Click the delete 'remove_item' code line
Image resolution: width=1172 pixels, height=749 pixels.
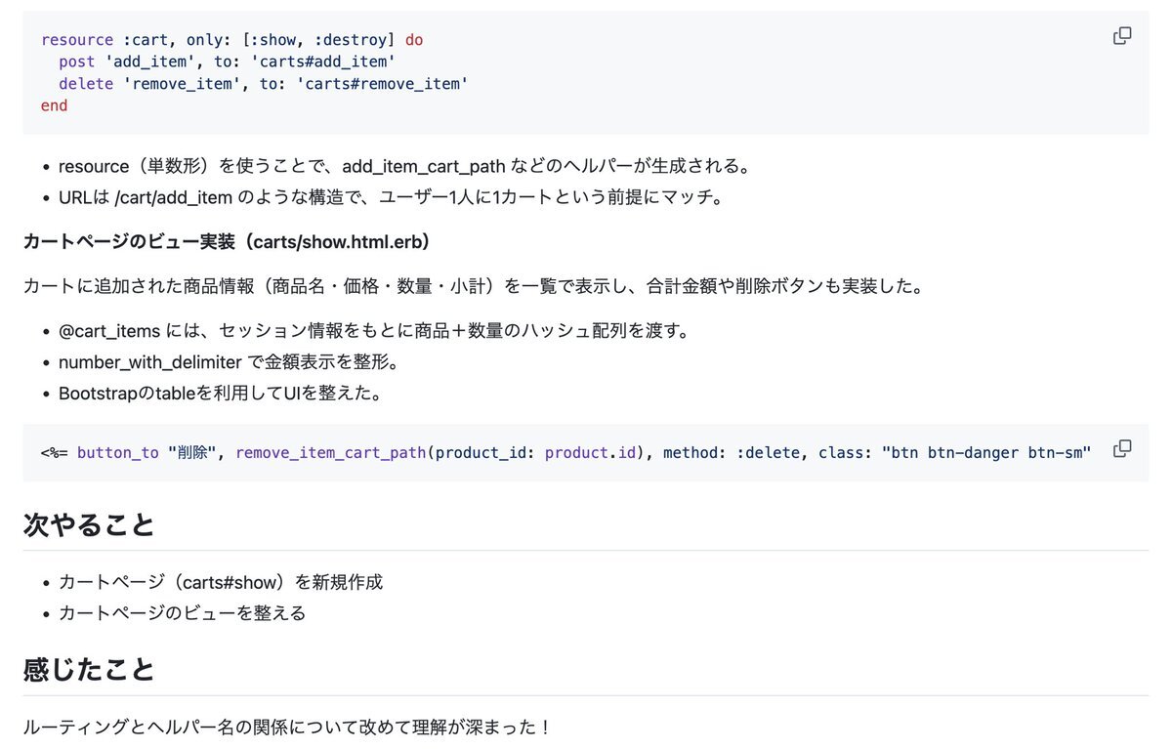pos(264,84)
